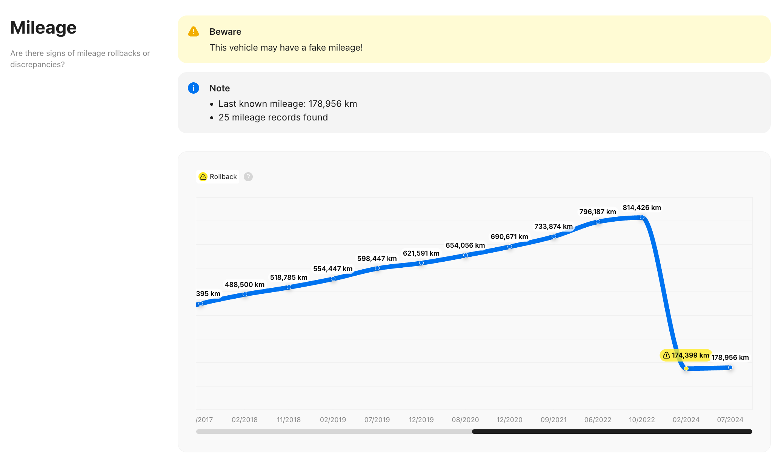This screenshot has width=781, height=455.
Task: Click the 654,056 km data point
Action: 465,255
